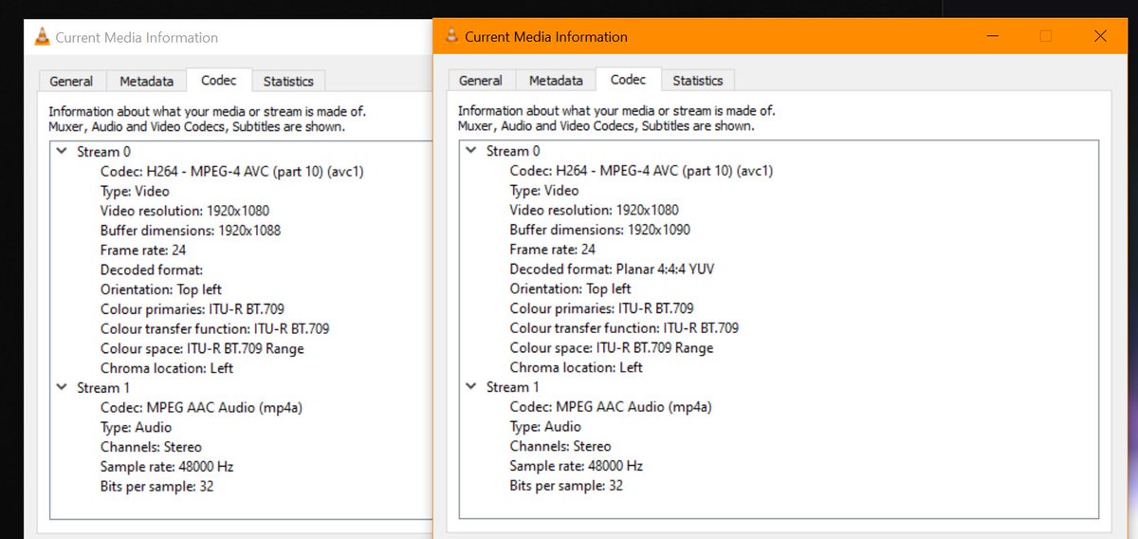This screenshot has height=539, width=1138.
Task: Open General tab in left window
Action: (x=71, y=82)
